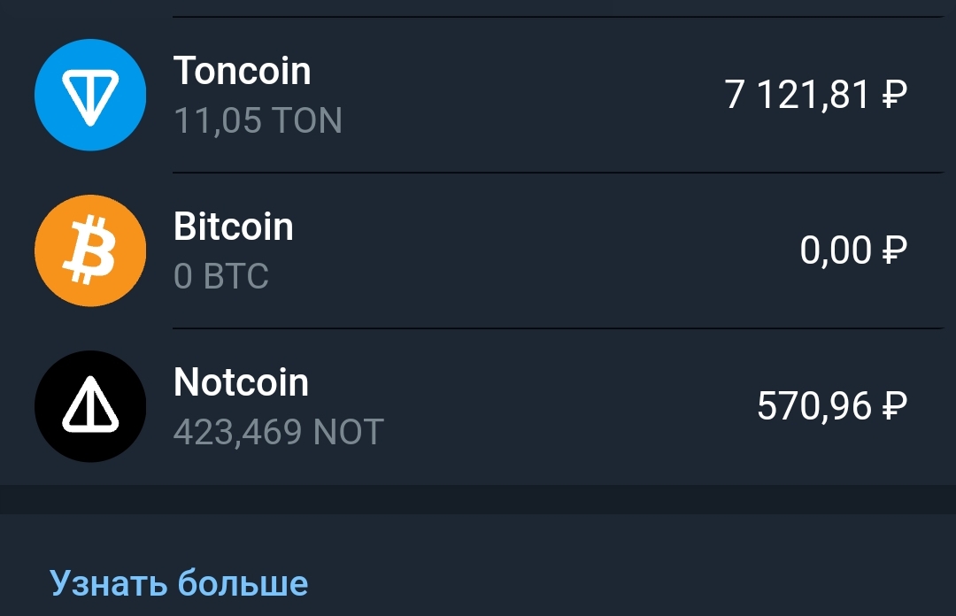Select the 0,00 ruble amount
Screen dimensions: 956x616
836,250
